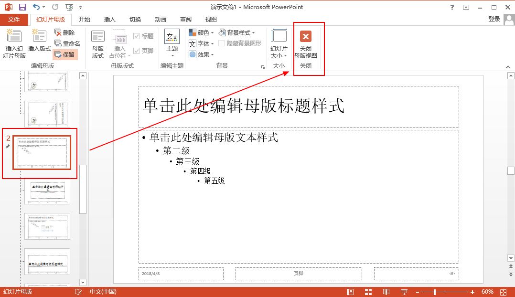Click Insert Slide Master icon
515x297 pixels.
[14, 36]
